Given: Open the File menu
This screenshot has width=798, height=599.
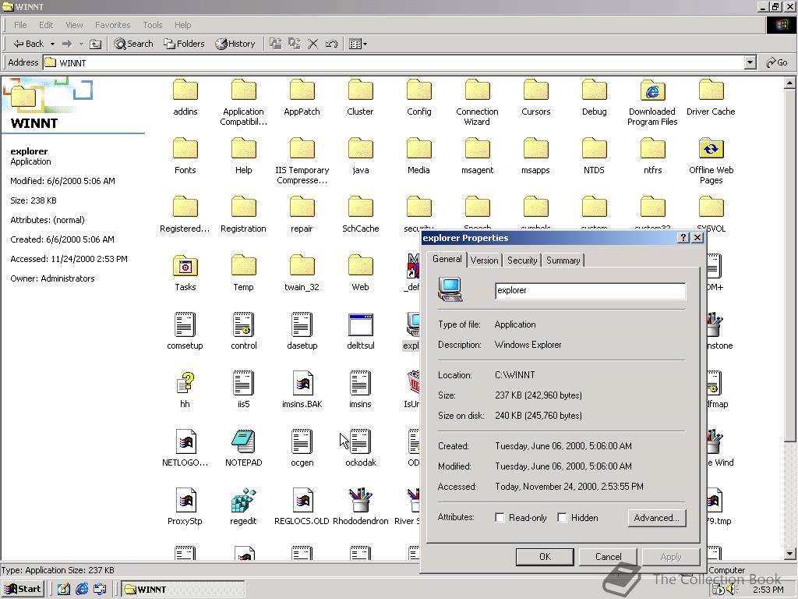Looking at the screenshot, I should [x=20, y=25].
